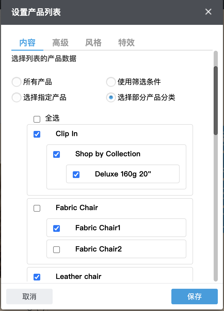
Task: Select the 内容 tab
Action: (x=27, y=43)
